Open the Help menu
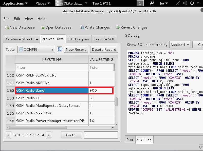This screenshot has width=203, height=151. pos(41,19)
